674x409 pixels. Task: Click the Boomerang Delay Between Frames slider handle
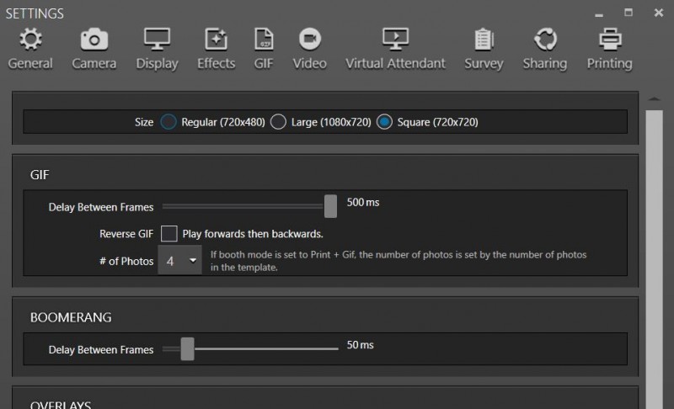[187, 348]
